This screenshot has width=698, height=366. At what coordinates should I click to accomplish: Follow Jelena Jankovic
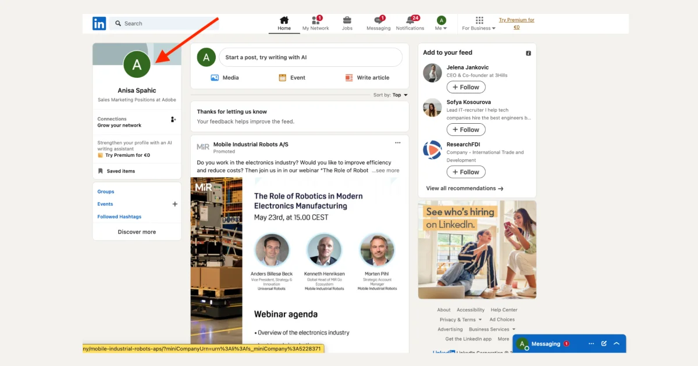coord(466,87)
